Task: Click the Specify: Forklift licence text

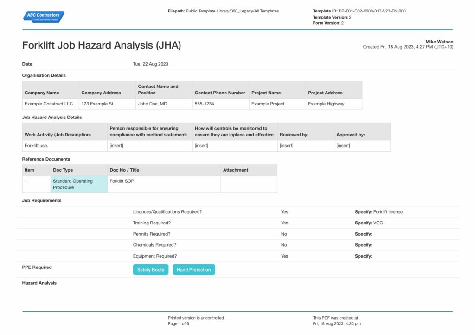Action: pos(379,212)
